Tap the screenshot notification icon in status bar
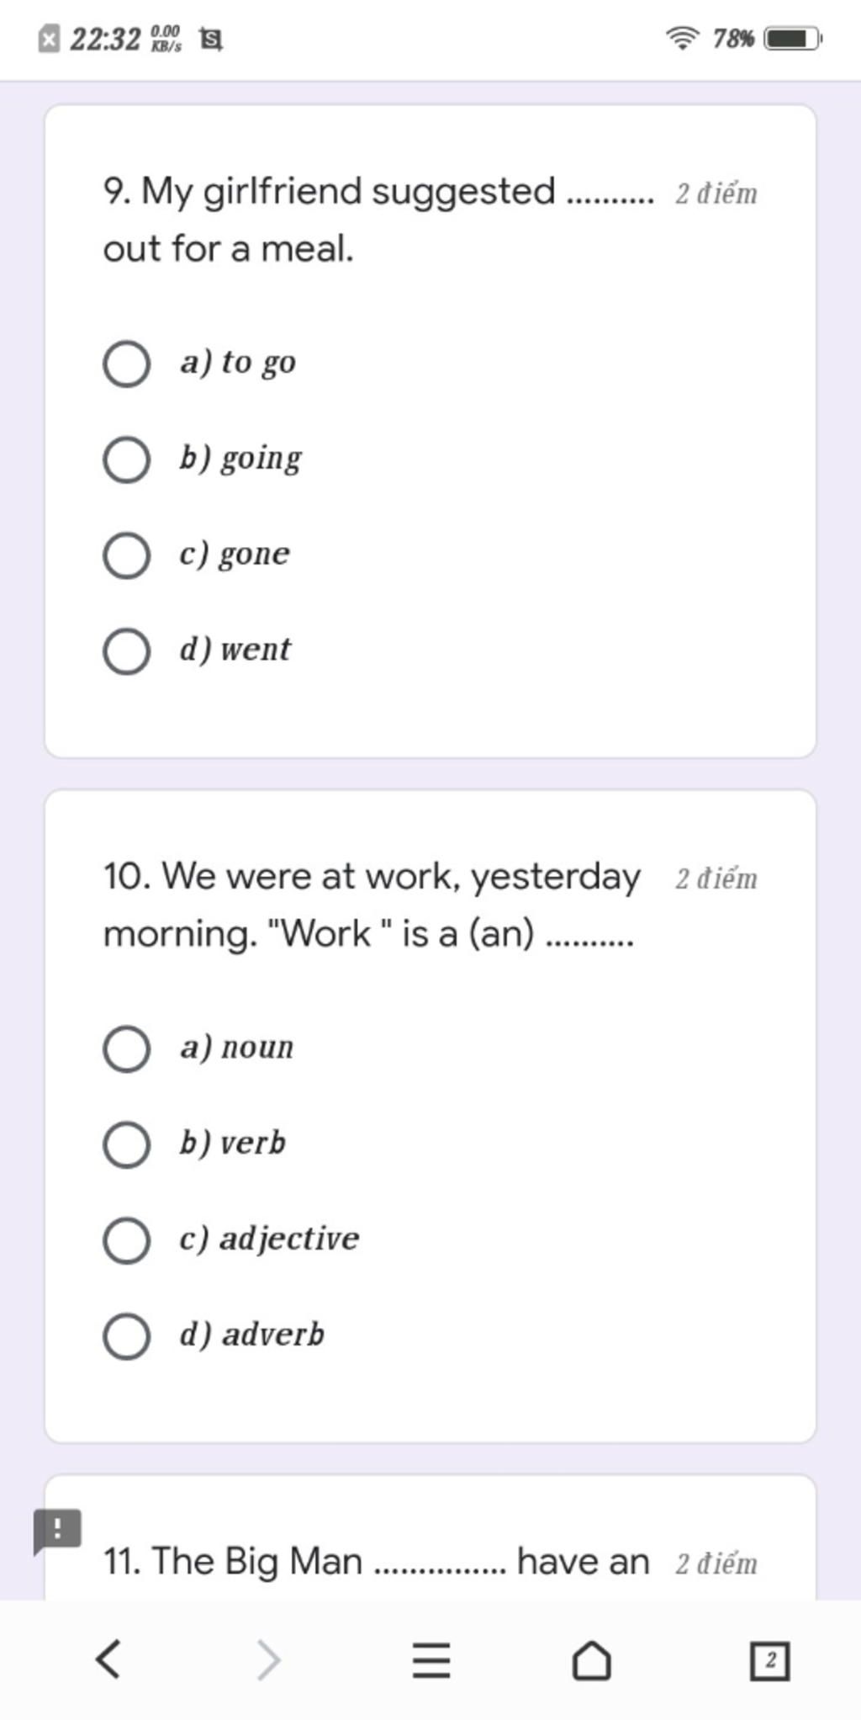Viewport: 861px width, 1720px height. click(x=209, y=39)
